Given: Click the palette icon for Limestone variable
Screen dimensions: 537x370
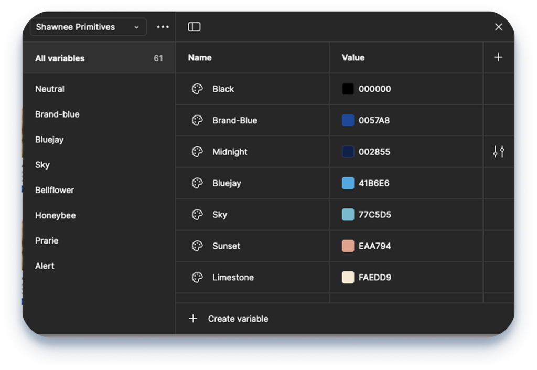Looking at the screenshot, I should click(197, 278).
